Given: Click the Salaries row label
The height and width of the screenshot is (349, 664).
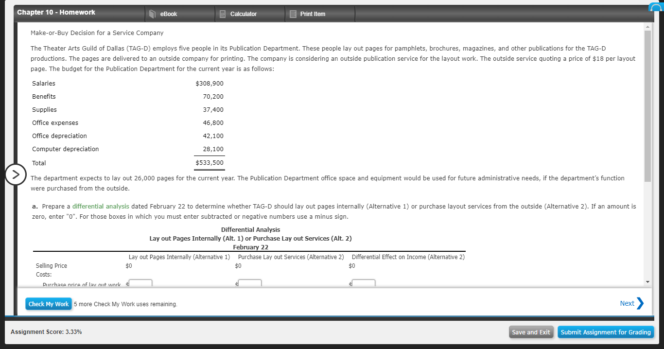Looking at the screenshot, I should tap(44, 84).
